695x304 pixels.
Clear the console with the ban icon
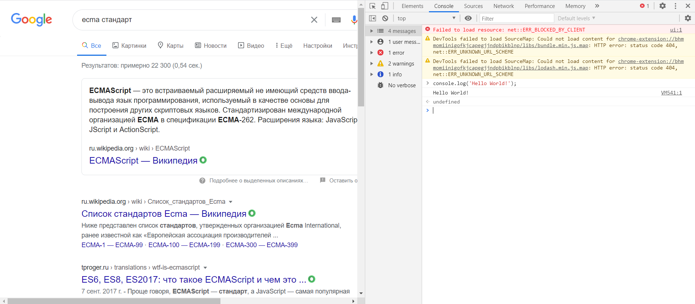point(385,18)
